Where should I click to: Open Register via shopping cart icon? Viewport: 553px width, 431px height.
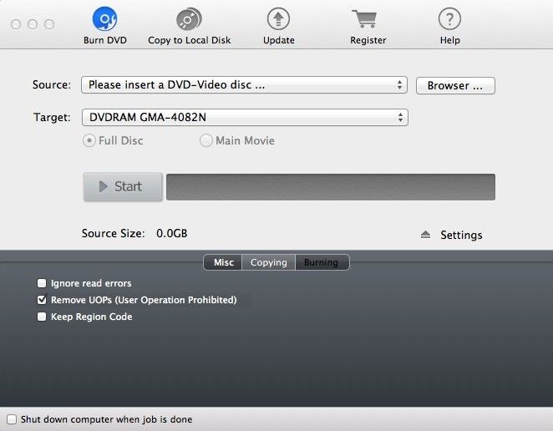point(365,19)
